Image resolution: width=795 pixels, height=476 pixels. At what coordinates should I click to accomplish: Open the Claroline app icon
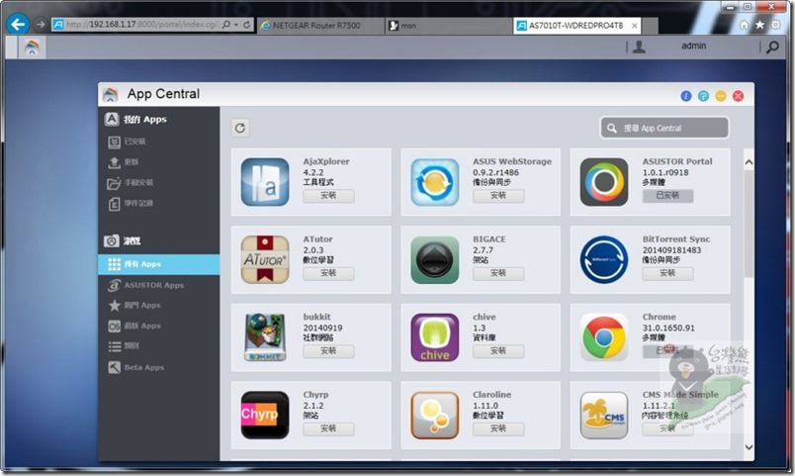coord(434,415)
